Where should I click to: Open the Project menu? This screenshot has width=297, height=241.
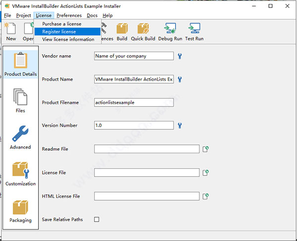pos(23,15)
